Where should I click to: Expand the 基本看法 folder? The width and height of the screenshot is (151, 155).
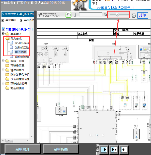(x=3, y=34)
